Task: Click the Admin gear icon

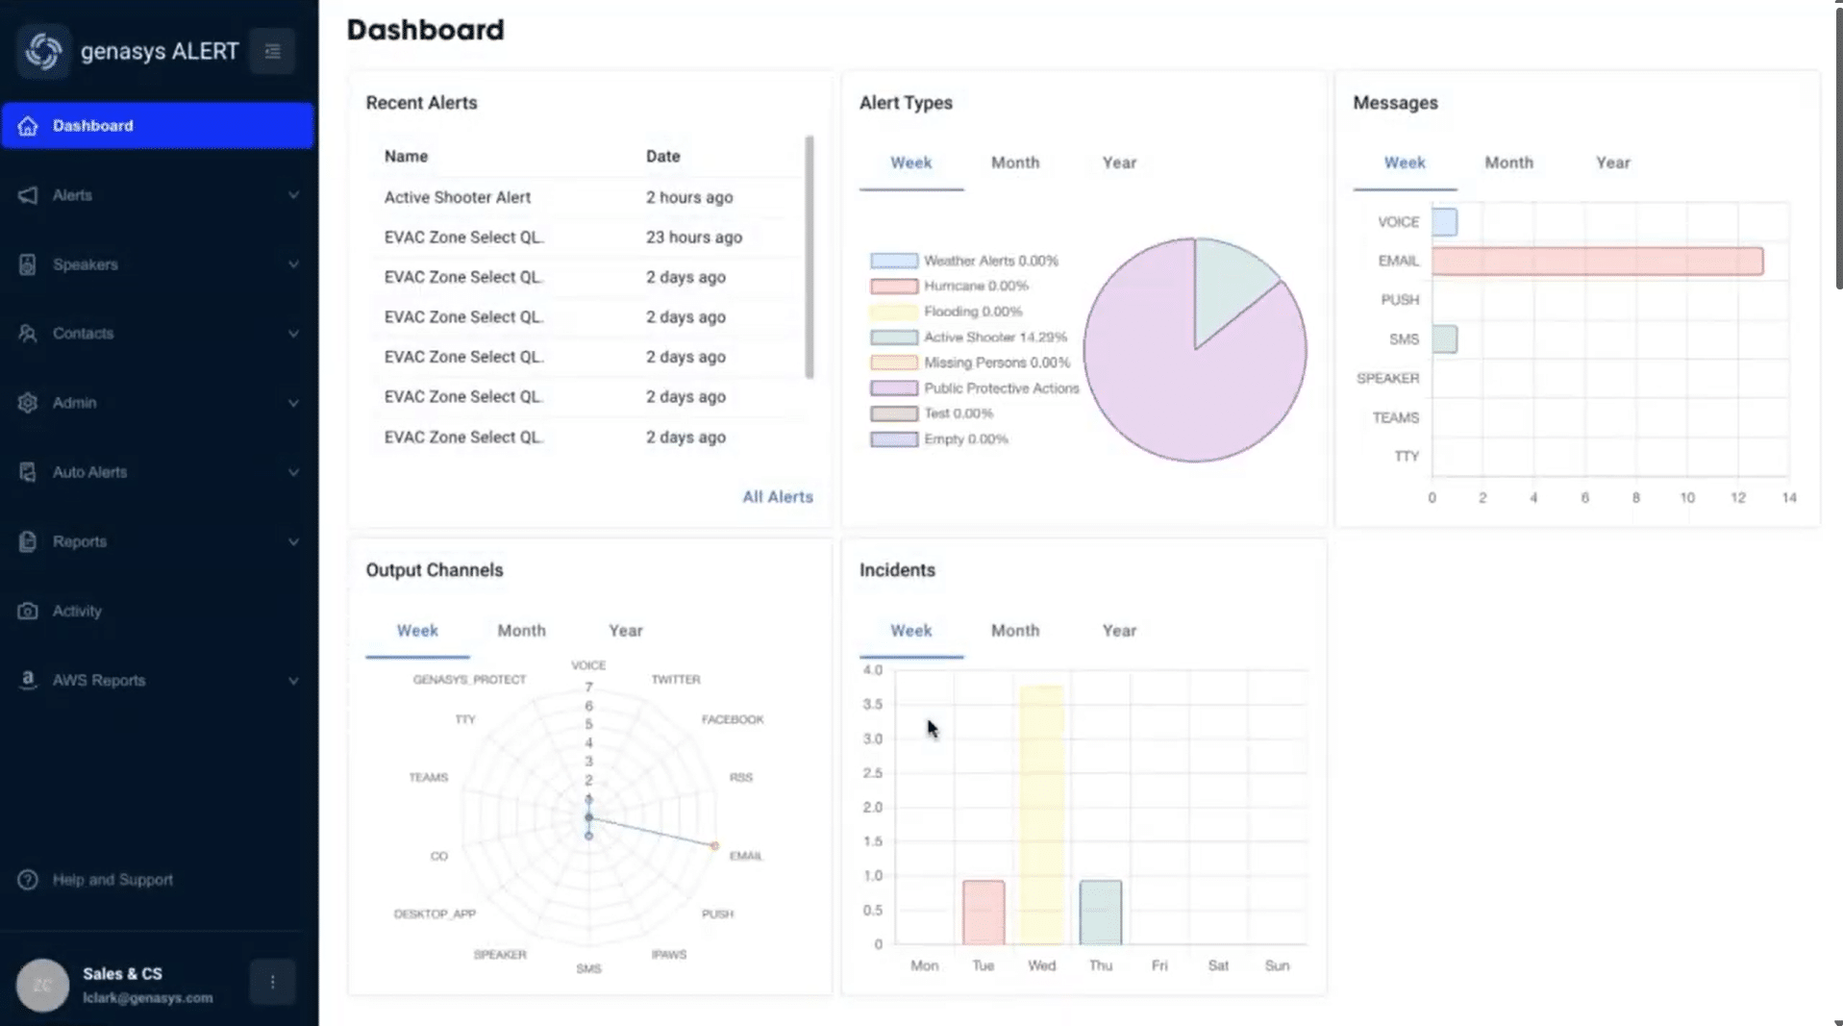Action: pyautogui.click(x=28, y=403)
